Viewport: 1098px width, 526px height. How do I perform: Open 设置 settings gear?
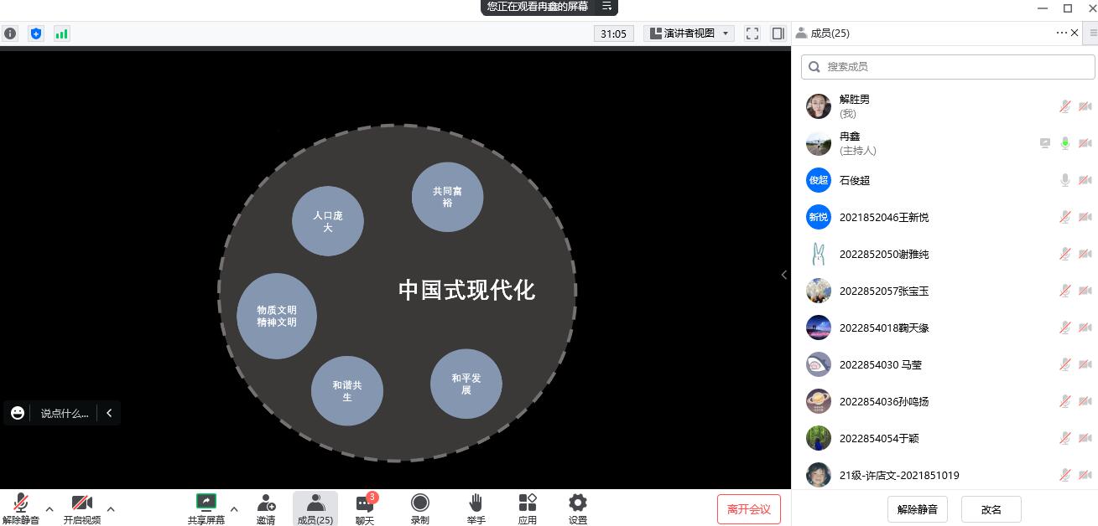[x=577, y=508]
